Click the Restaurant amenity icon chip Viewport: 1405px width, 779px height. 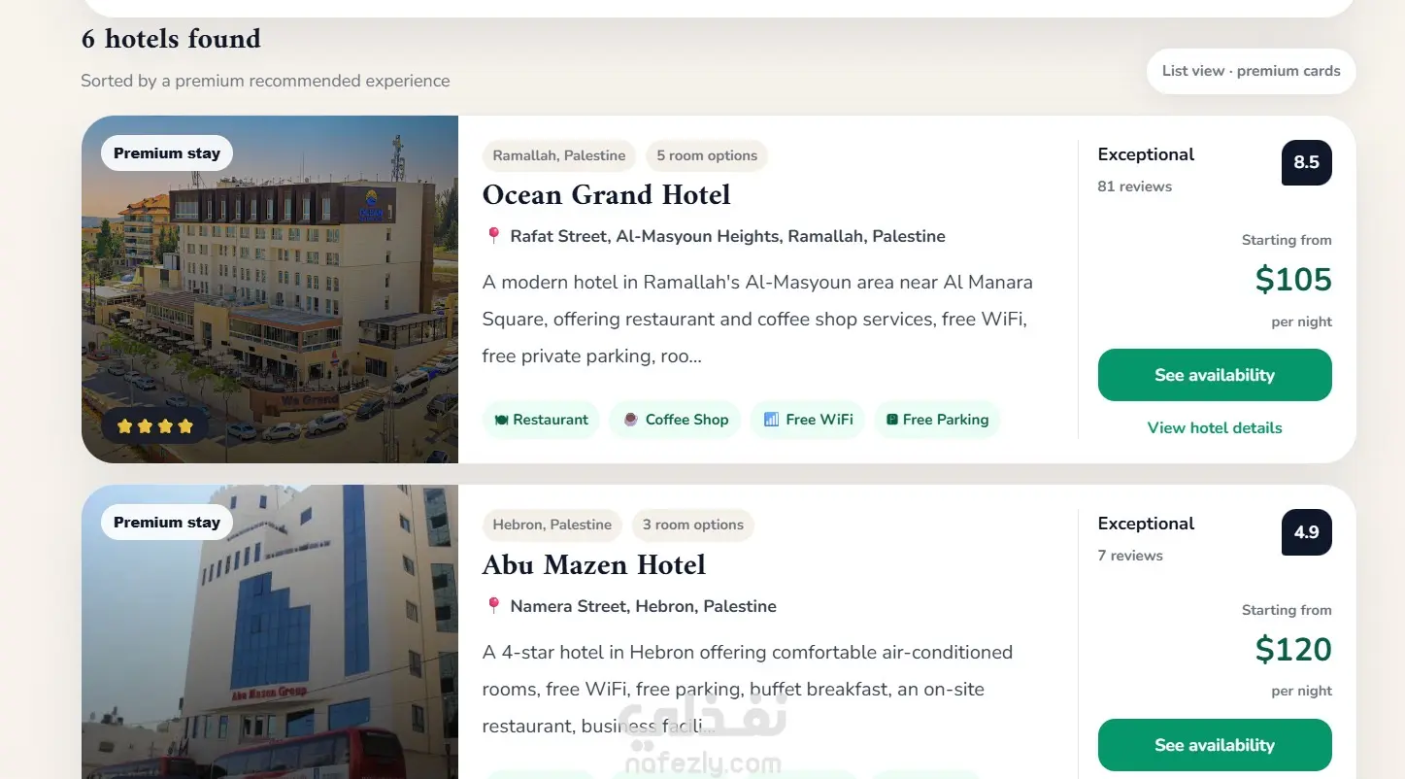click(501, 420)
